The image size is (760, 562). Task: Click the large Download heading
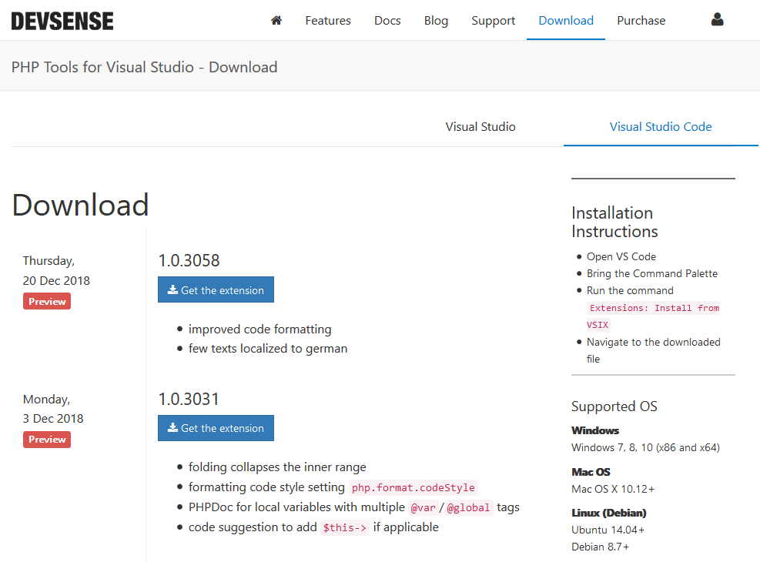pyautogui.click(x=80, y=205)
